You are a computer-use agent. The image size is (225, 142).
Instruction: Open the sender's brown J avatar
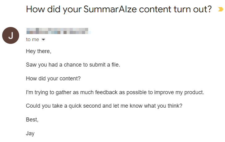[10, 36]
